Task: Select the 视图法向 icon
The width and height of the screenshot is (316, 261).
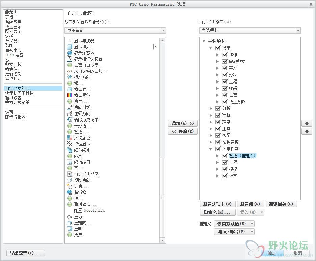Action: coord(70,180)
